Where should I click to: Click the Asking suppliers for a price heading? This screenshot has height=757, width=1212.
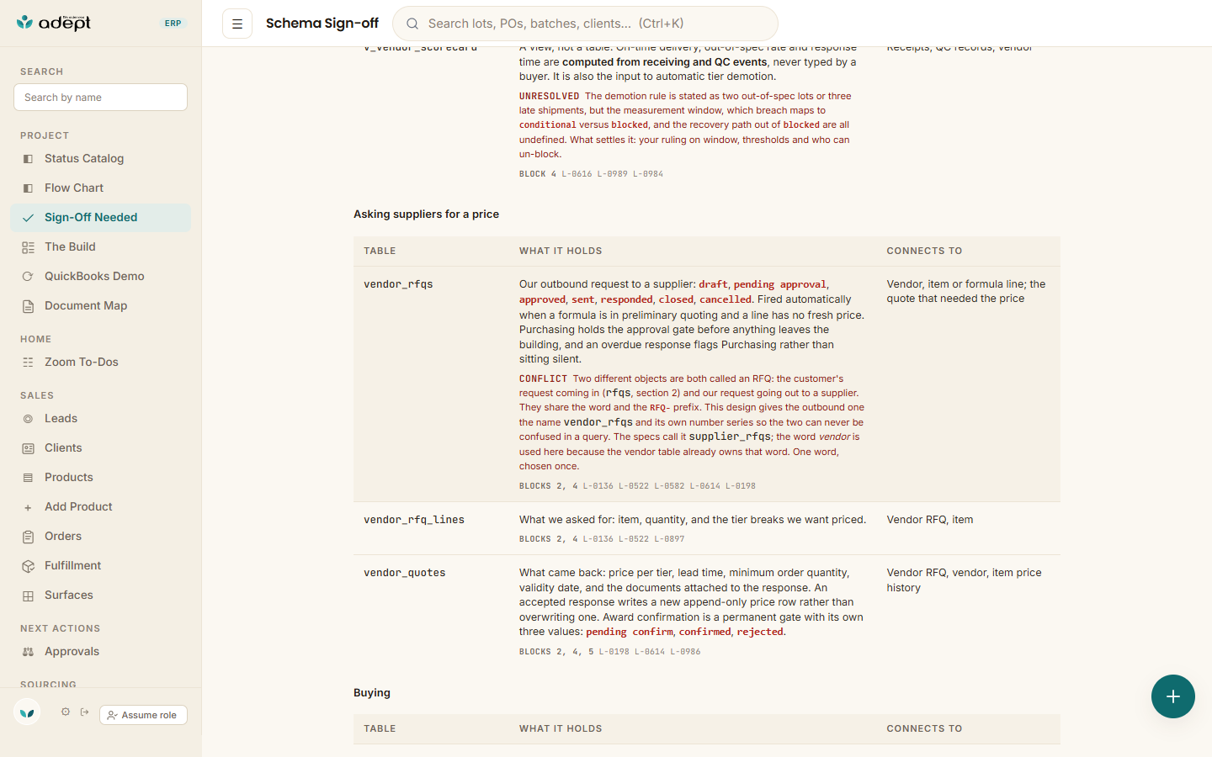point(426,214)
